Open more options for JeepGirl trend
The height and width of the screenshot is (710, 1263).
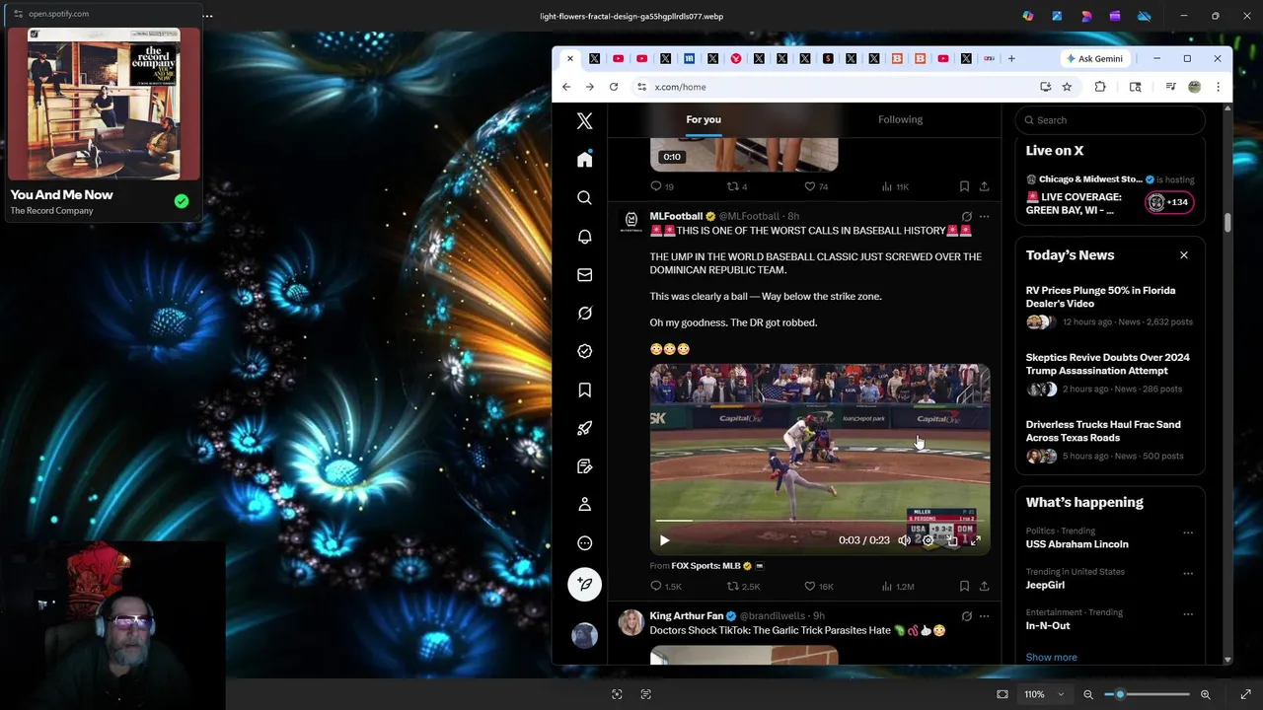tap(1188, 573)
